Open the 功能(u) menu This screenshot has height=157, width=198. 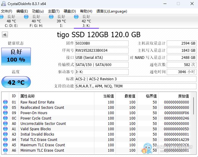(x=38, y=11)
